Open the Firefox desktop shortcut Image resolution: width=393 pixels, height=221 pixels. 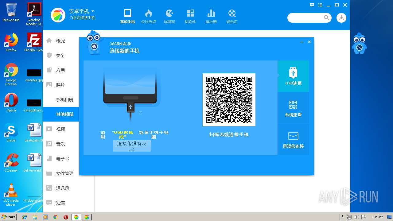point(11,42)
